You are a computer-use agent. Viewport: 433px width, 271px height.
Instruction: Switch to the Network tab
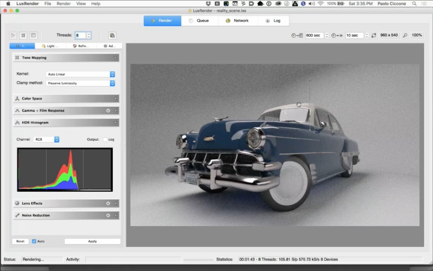238,21
